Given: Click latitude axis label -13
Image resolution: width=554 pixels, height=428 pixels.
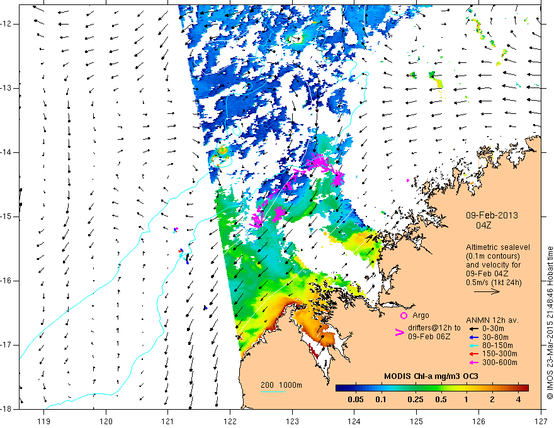Looking at the screenshot, I should pyautogui.click(x=6, y=88).
